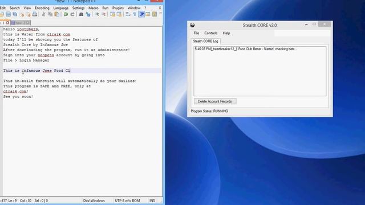Click the Close document toolbar icon
Screen dimensions: 365x205
(x=22, y=14)
